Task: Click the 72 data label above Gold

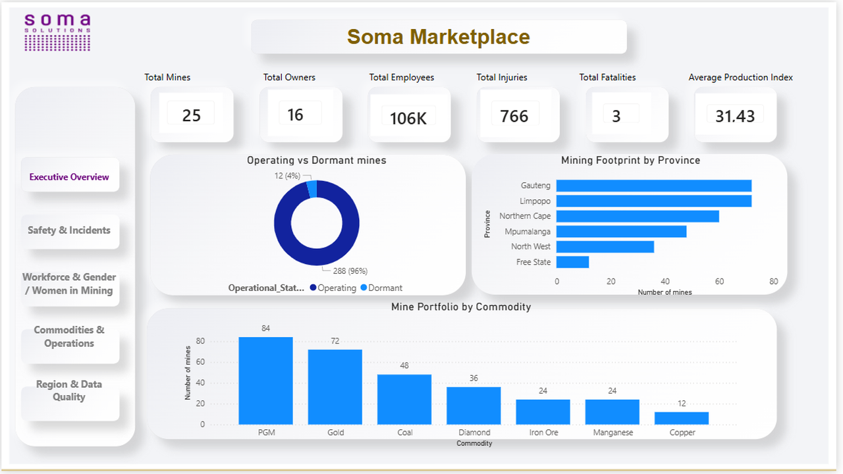Action: (x=335, y=341)
